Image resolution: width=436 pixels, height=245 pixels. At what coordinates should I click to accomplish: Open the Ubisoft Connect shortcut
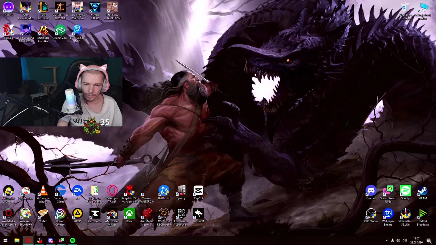point(60,217)
